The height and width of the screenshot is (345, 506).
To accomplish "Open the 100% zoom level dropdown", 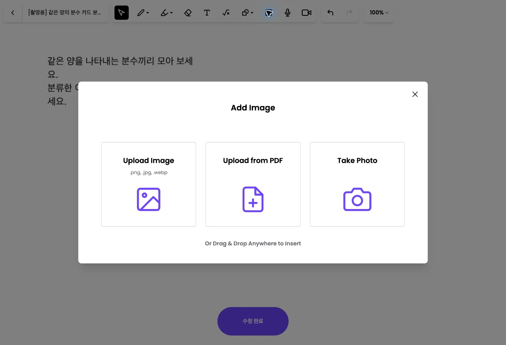I will coord(379,13).
